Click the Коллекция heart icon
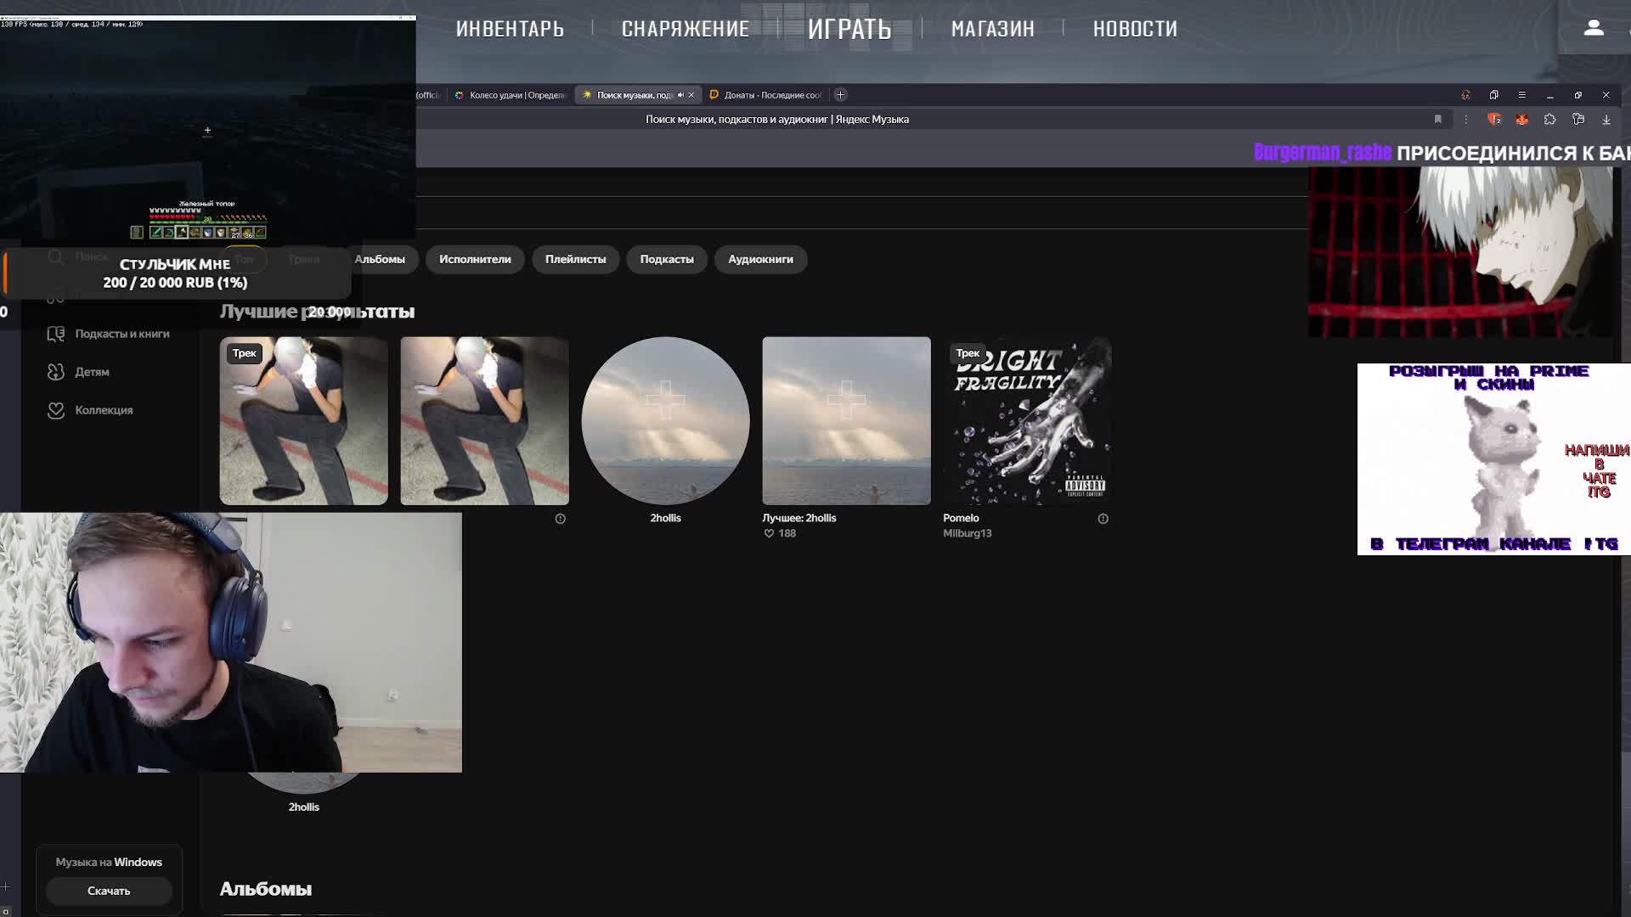This screenshot has height=917, width=1631. [56, 410]
